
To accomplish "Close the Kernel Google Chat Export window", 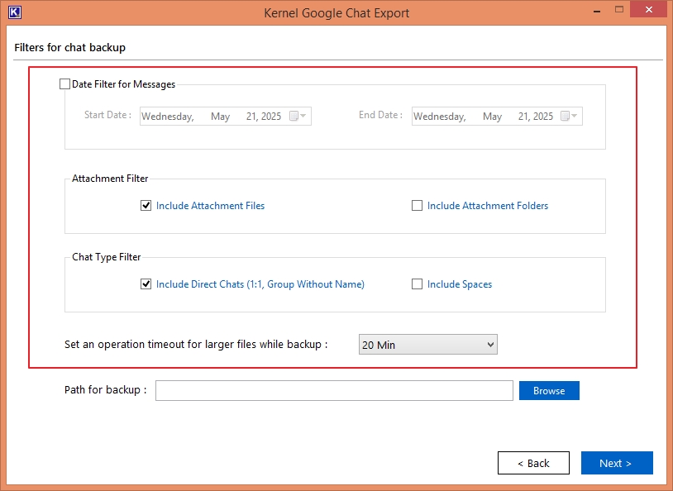I will [x=649, y=9].
